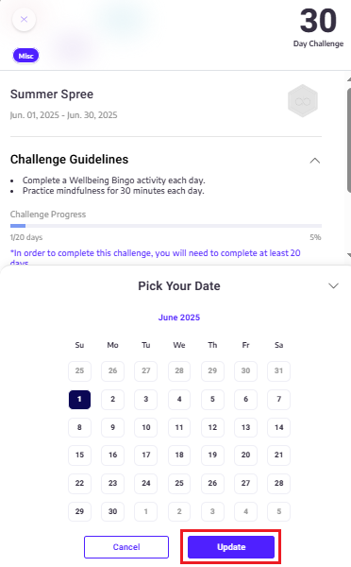Image resolution: width=351 pixels, height=567 pixels.
Task: Click the June 2025 month header
Action: [179, 318]
